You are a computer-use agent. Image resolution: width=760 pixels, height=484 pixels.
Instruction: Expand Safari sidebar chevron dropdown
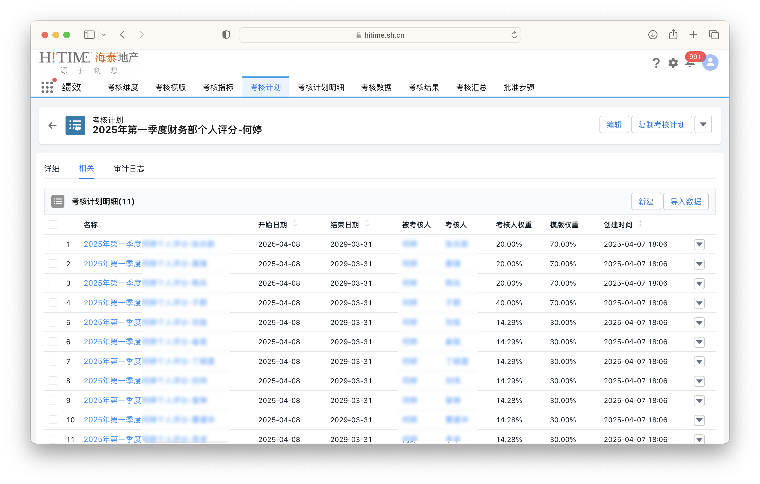point(104,35)
